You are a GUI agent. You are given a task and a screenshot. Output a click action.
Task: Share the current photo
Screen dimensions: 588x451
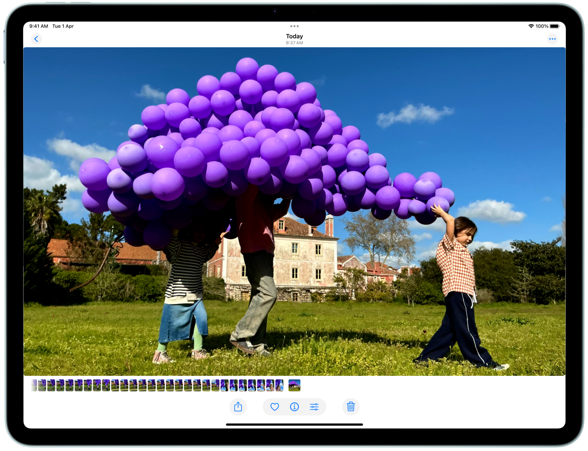point(238,407)
